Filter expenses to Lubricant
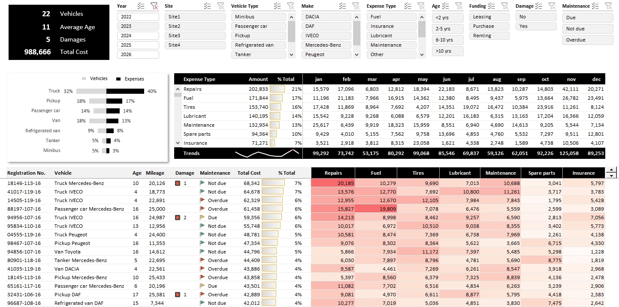 click(392, 36)
